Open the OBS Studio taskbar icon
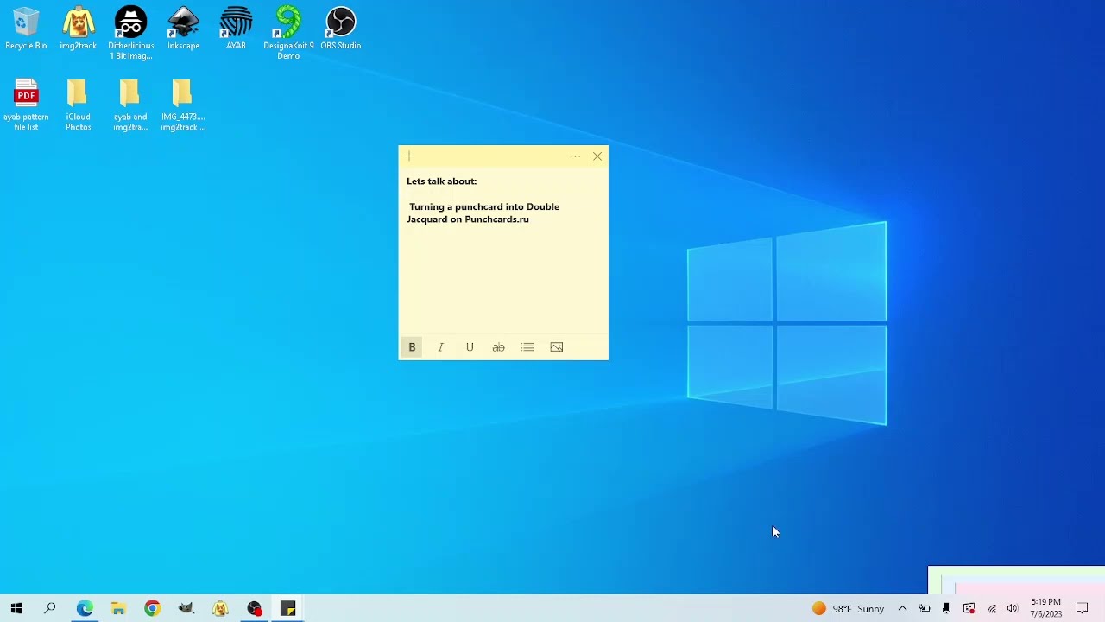Image resolution: width=1105 pixels, height=622 pixels. [254, 609]
